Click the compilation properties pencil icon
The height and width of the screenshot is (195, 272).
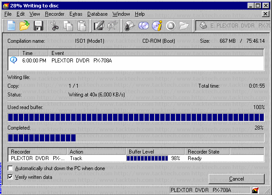click(x=99, y=26)
